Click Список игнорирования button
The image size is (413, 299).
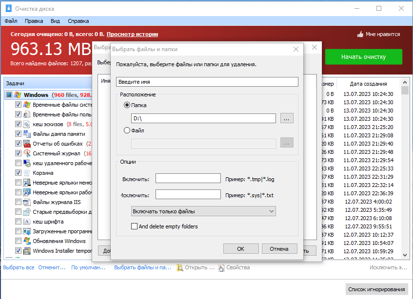click(376, 289)
